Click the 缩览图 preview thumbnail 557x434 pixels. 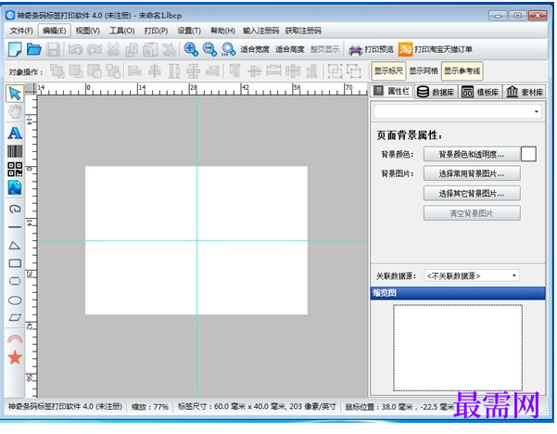tap(458, 348)
